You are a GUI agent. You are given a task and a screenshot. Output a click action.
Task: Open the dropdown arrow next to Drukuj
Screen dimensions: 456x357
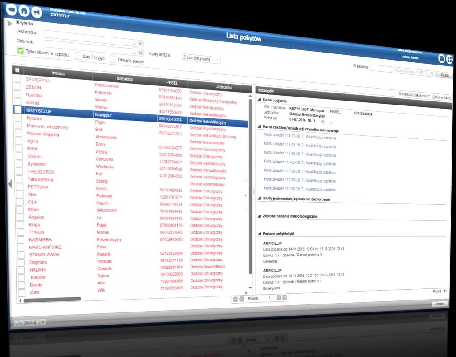pyautogui.click(x=43, y=322)
